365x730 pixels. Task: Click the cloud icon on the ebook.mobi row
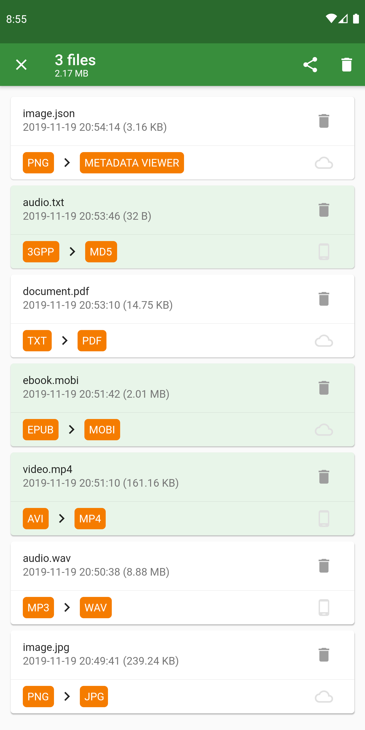(324, 430)
